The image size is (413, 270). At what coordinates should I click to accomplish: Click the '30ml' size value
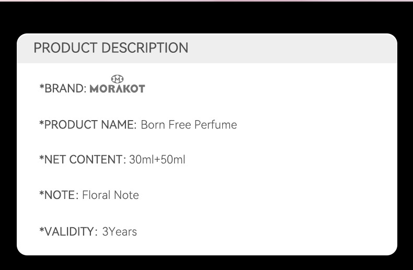pos(140,159)
